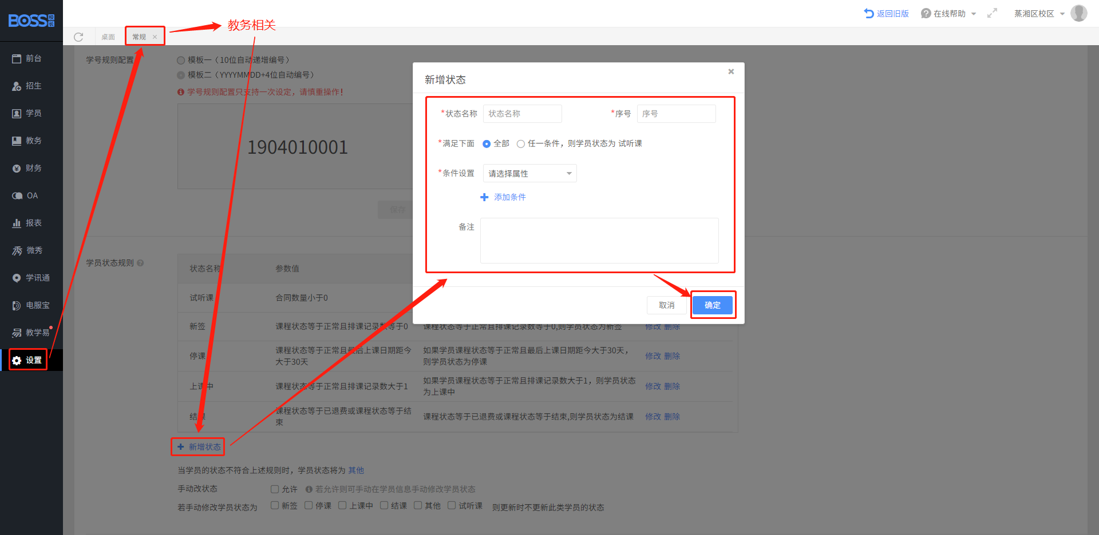Screen dimensions: 1099x535
Task: Click 删除 in the 停课 row
Action: (672, 356)
